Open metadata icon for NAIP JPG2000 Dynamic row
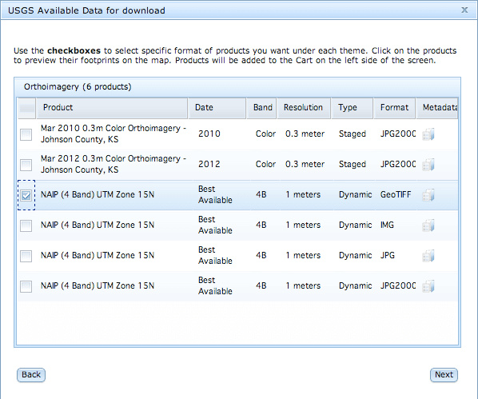Image resolution: width=478 pixels, height=399 pixels. tap(428, 286)
